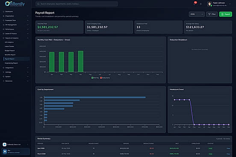Click the Headcount Paid value 13

pos(139,27)
